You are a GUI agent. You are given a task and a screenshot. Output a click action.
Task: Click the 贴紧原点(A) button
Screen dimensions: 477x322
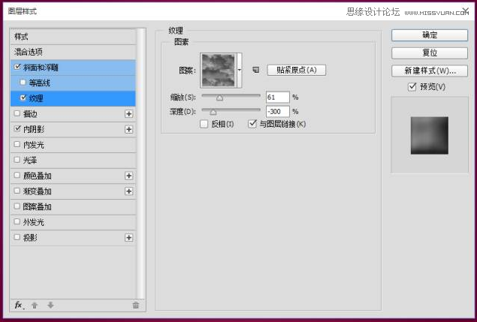297,70
